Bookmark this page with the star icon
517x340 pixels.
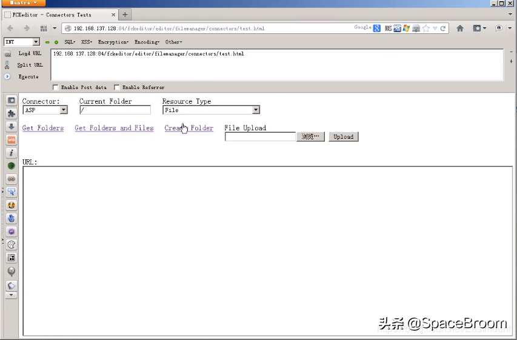426,28
